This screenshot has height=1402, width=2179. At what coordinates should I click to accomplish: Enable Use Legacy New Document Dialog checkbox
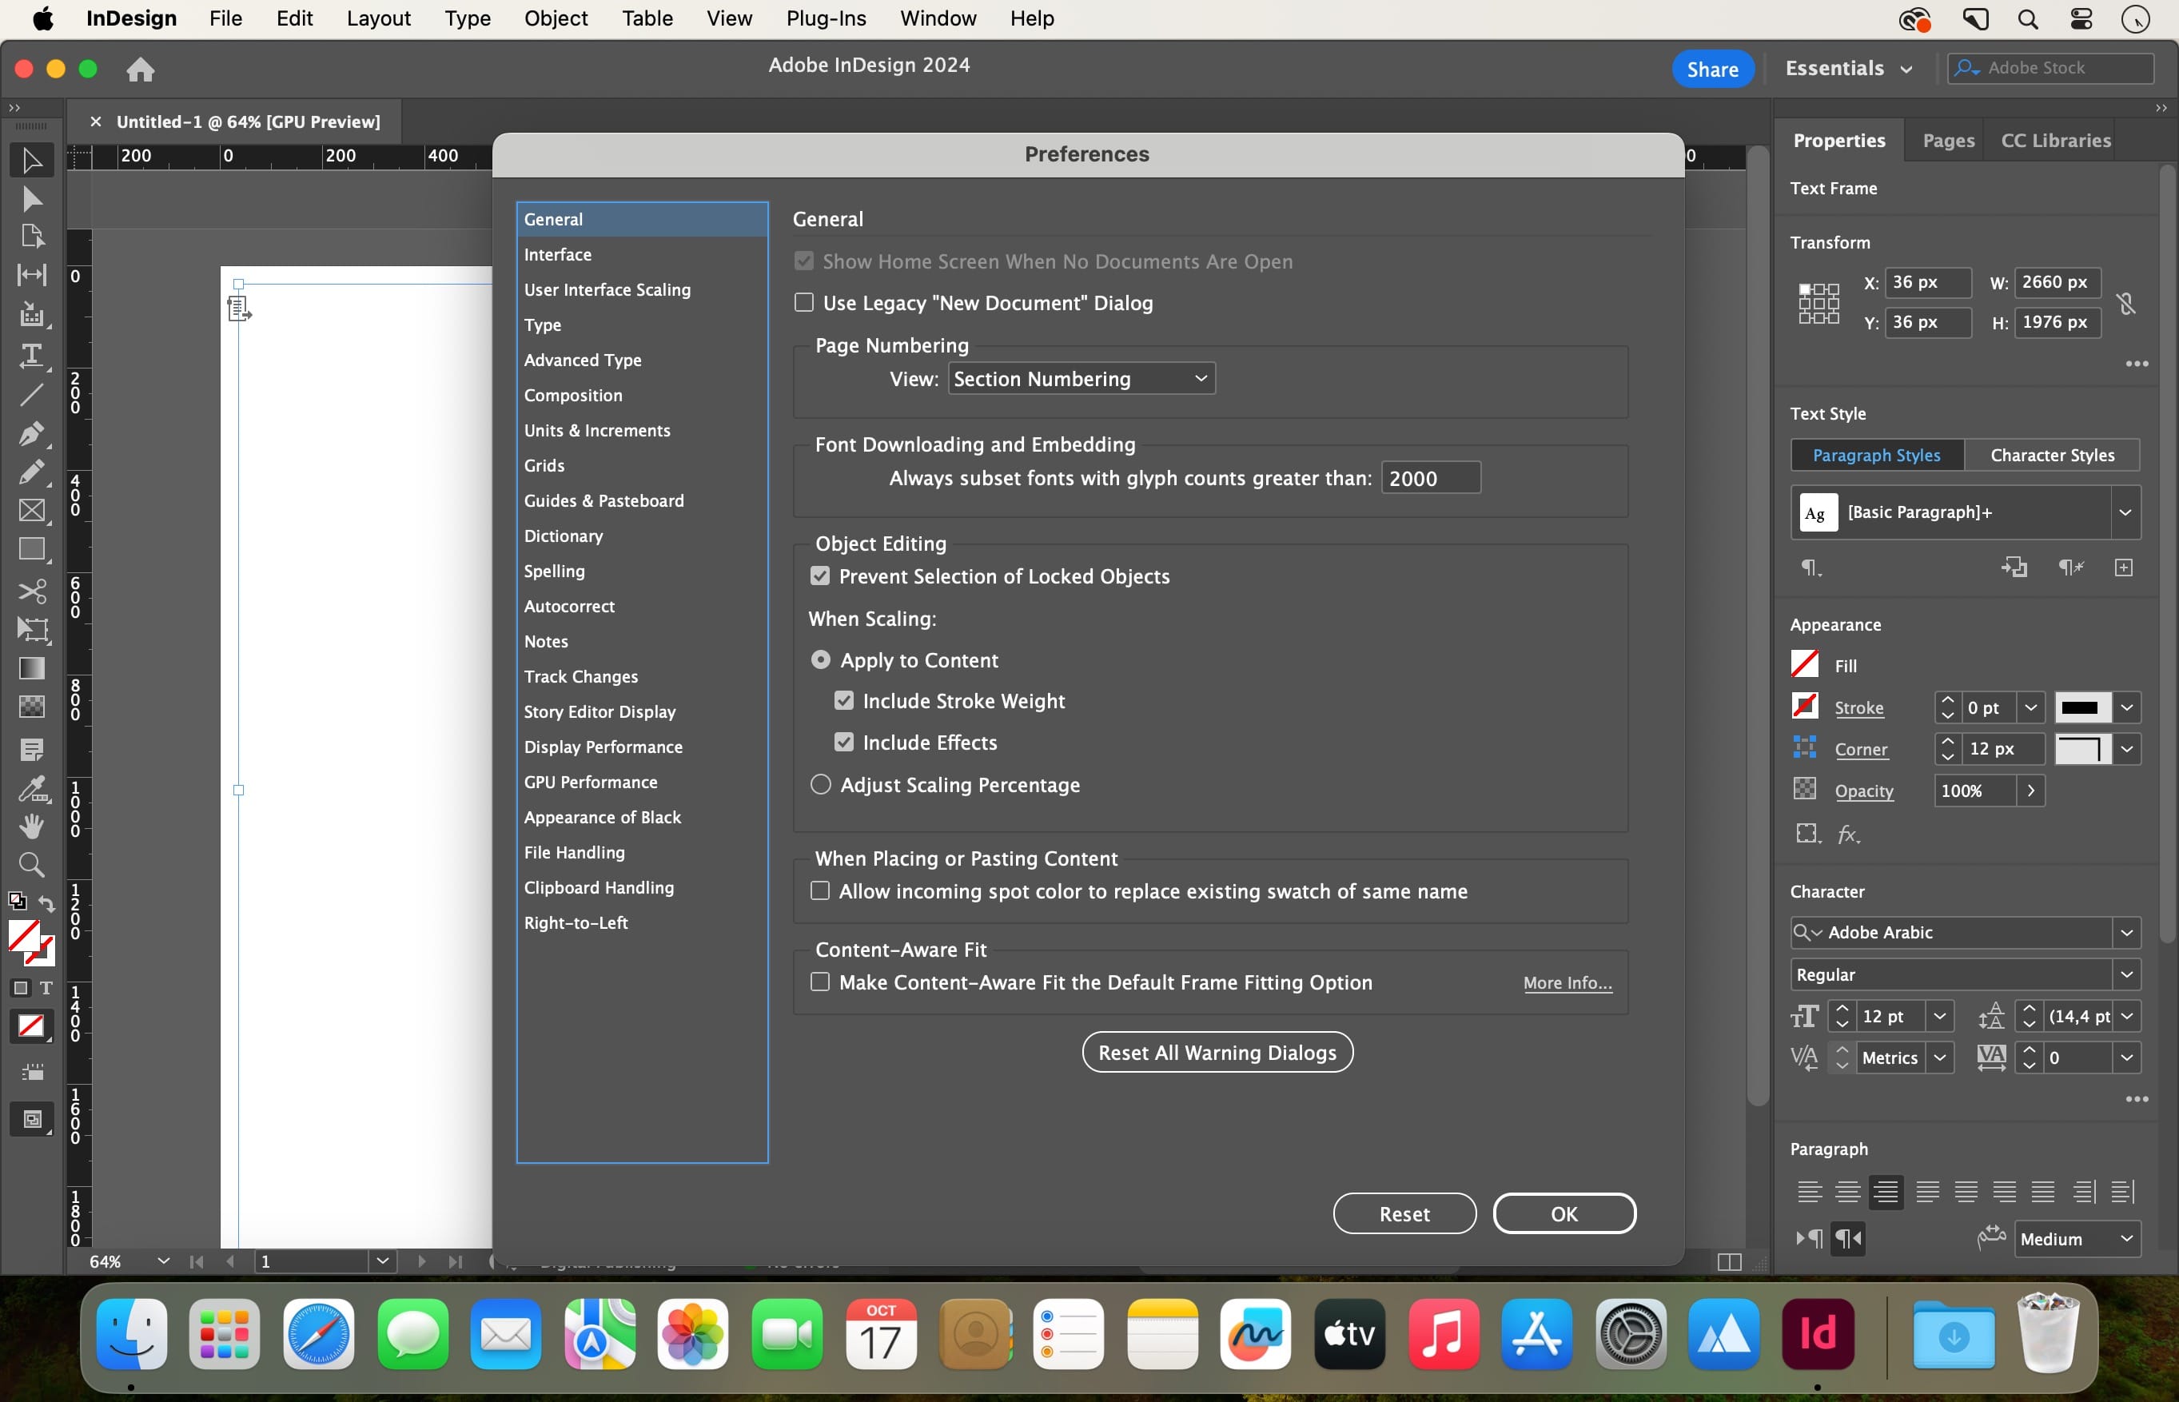click(803, 302)
